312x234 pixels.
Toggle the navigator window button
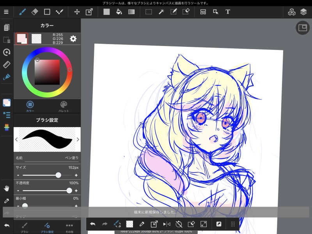[x=303, y=28]
